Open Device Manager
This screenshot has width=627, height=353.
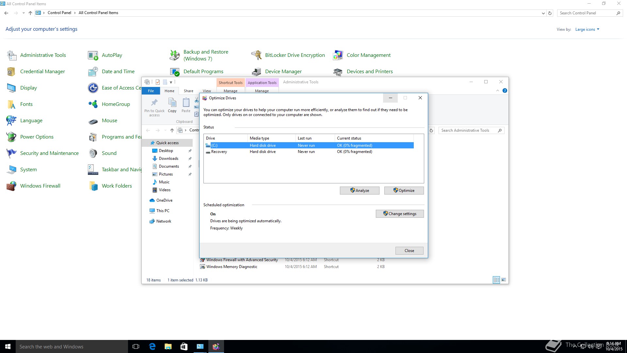coord(283,72)
